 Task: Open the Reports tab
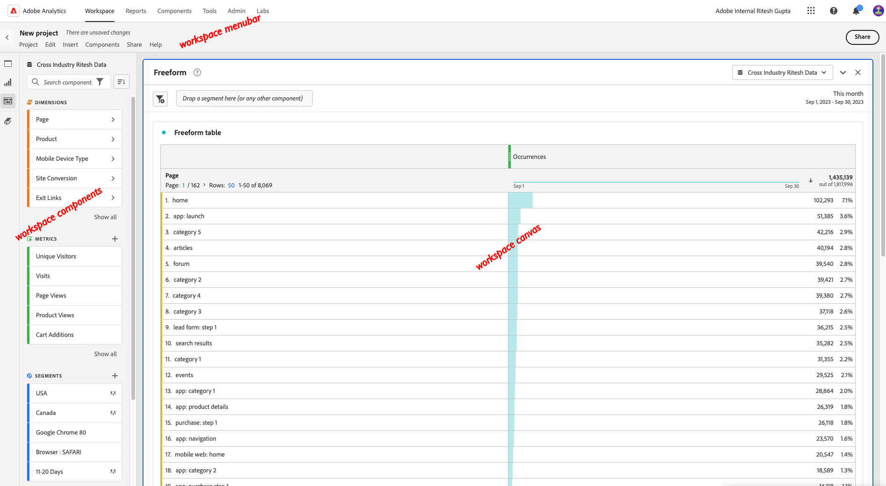point(136,11)
